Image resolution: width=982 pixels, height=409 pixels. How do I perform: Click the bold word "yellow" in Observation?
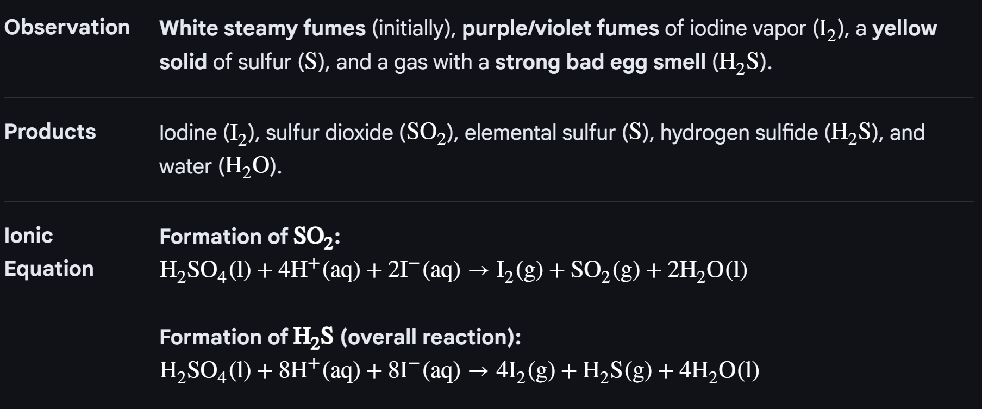(x=904, y=28)
